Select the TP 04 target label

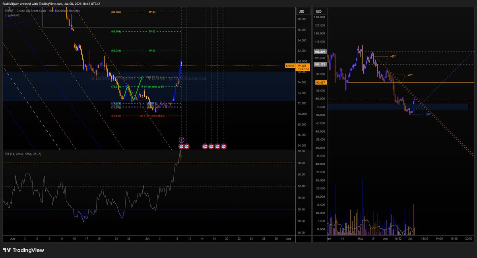click(x=152, y=12)
